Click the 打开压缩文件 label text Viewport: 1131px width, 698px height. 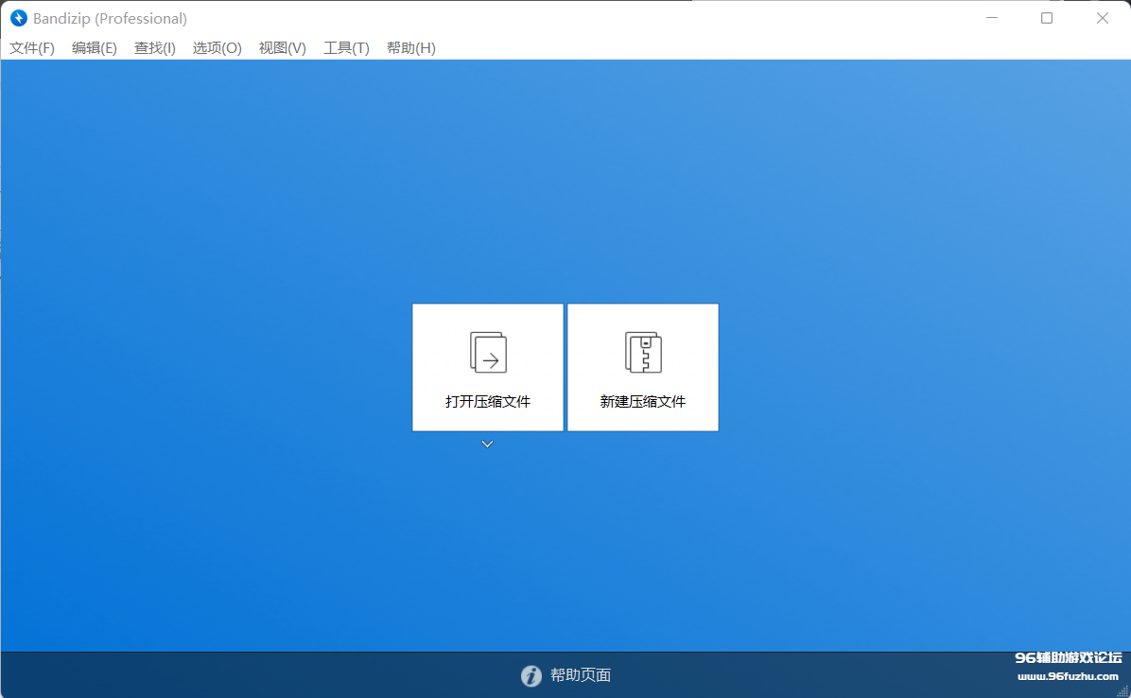[488, 402]
